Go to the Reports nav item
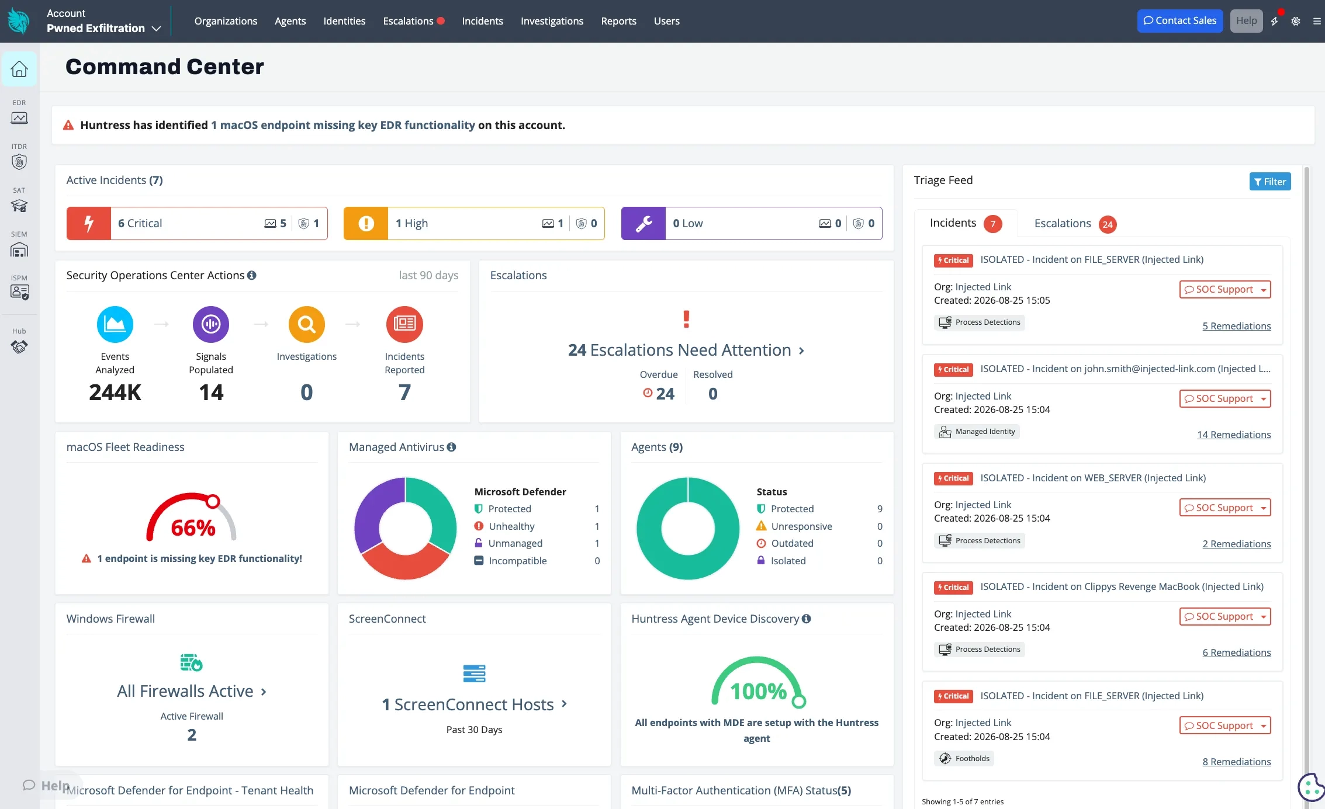Screen dimensions: 1325x809 click(618, 21)
